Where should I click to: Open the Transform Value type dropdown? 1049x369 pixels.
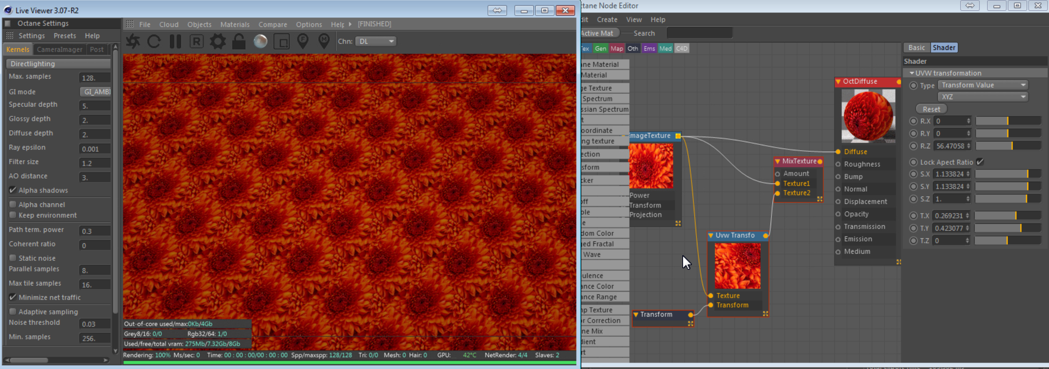tap(983, 85)
